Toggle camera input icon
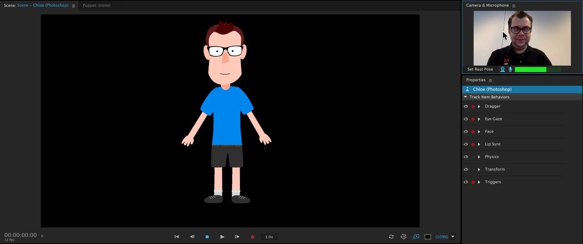 pyautogui.click(x=503, y=70)
